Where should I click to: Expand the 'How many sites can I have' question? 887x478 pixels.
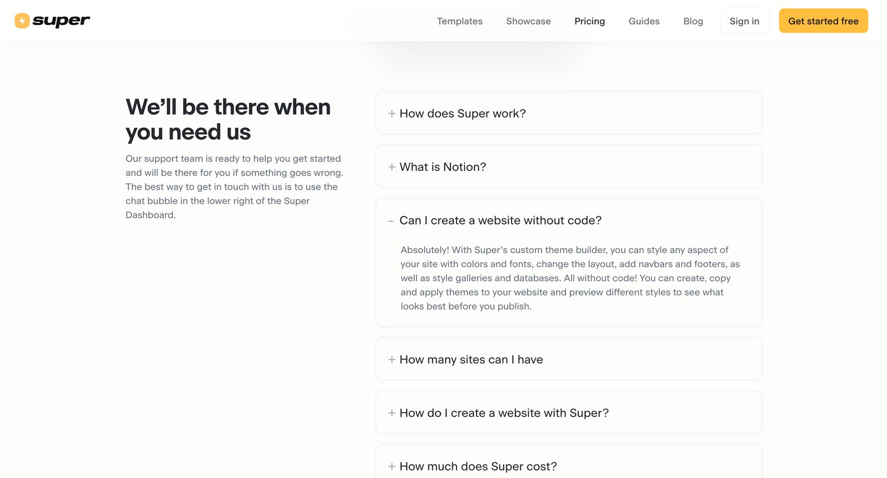[568, 359]
